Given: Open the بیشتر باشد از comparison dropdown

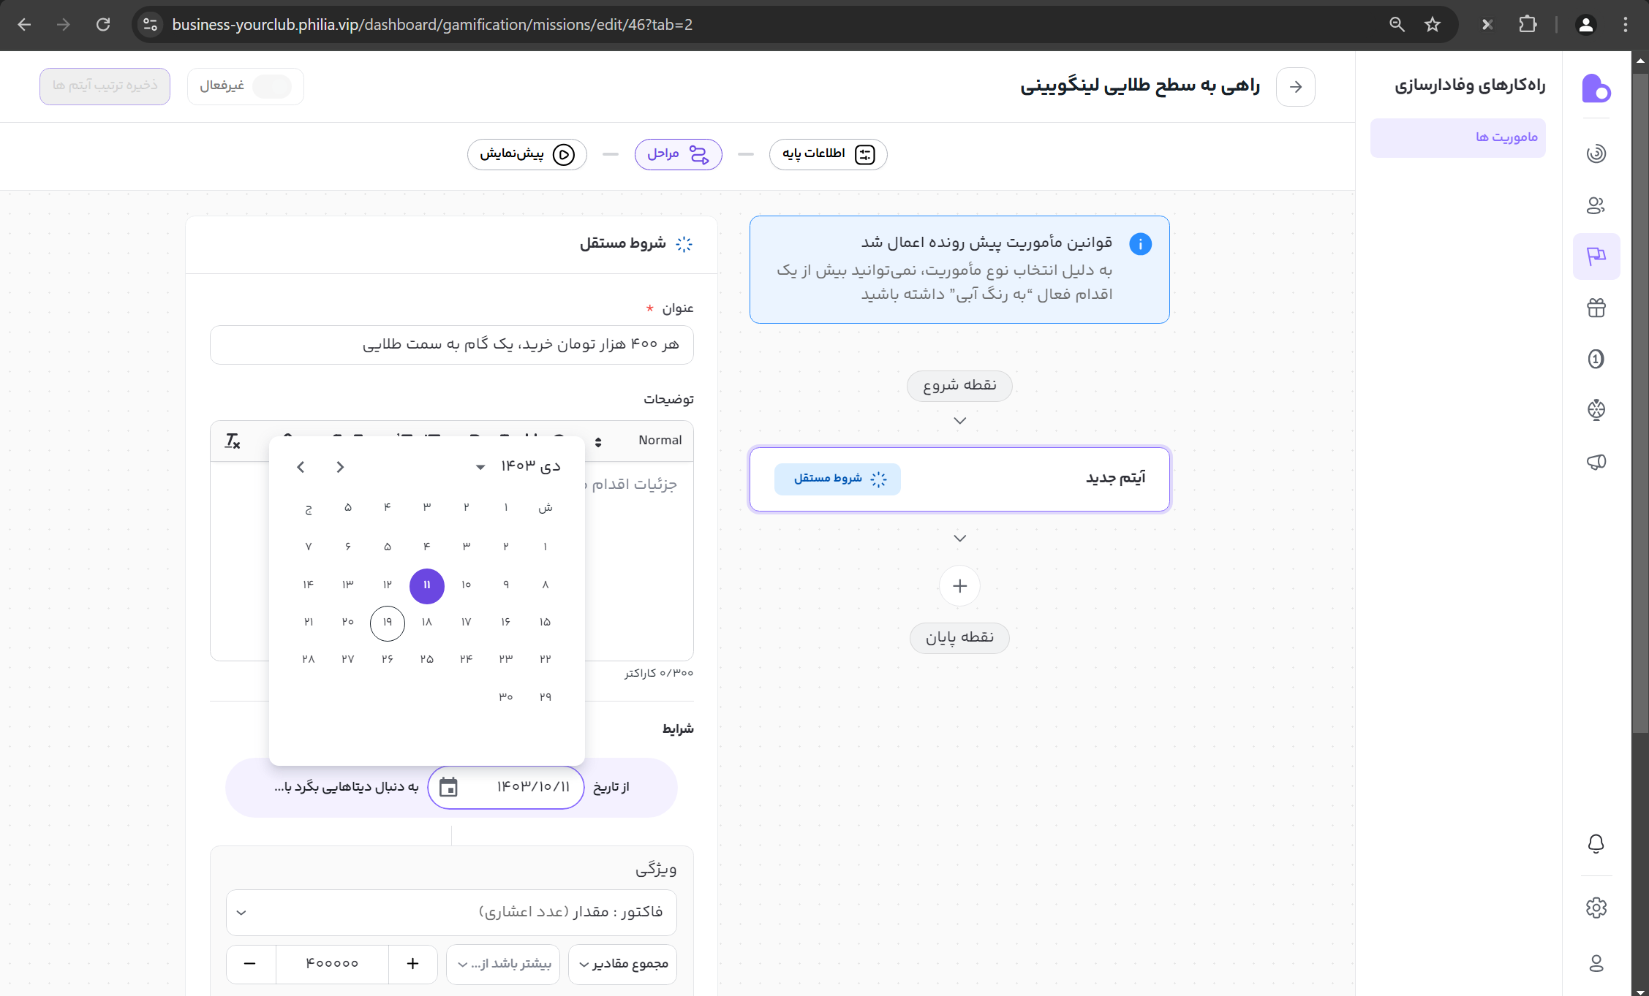Looking at the screenshot, I should (x=503, y=964).
